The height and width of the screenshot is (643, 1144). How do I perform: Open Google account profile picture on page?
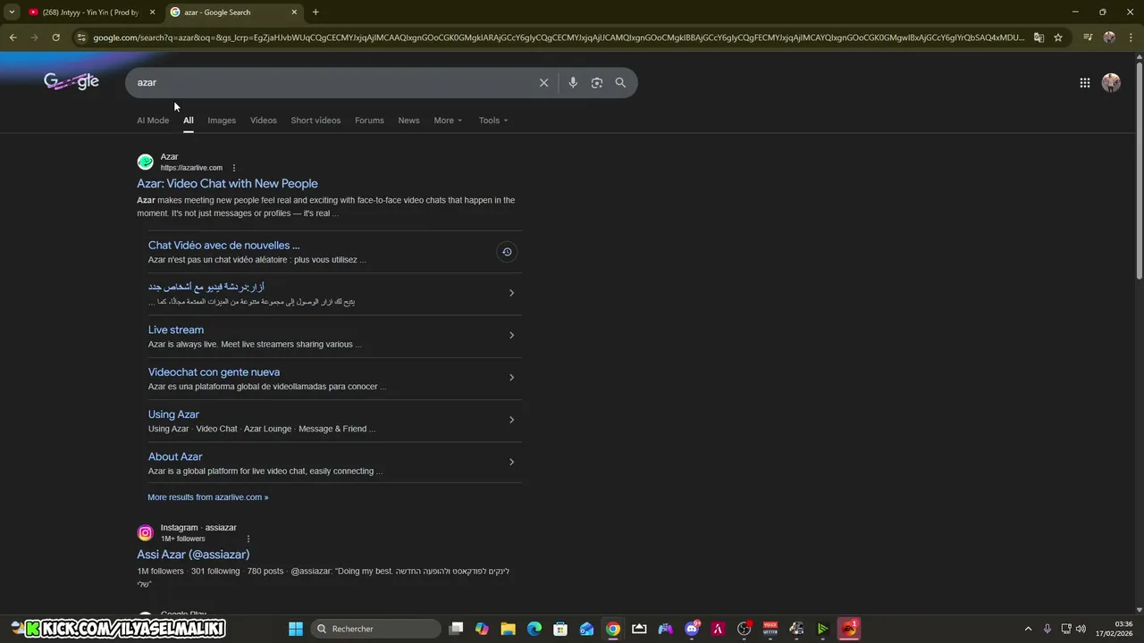[x=1111, y=83]
